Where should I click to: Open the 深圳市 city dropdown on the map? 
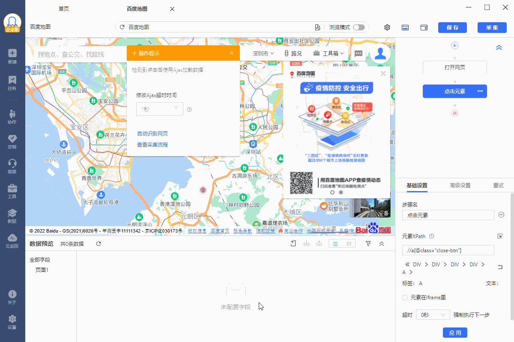[x=263, y=53]
